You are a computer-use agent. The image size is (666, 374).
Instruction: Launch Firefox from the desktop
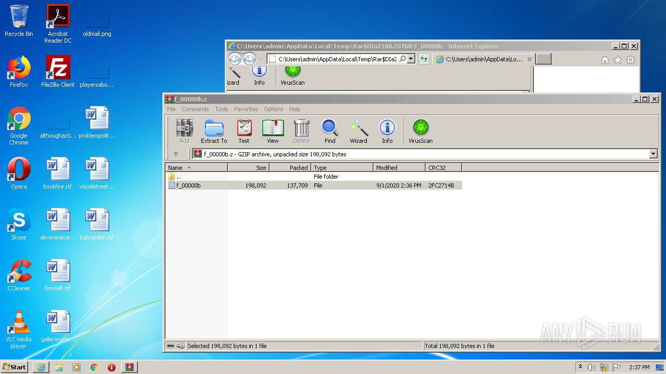tap(19, 72)
